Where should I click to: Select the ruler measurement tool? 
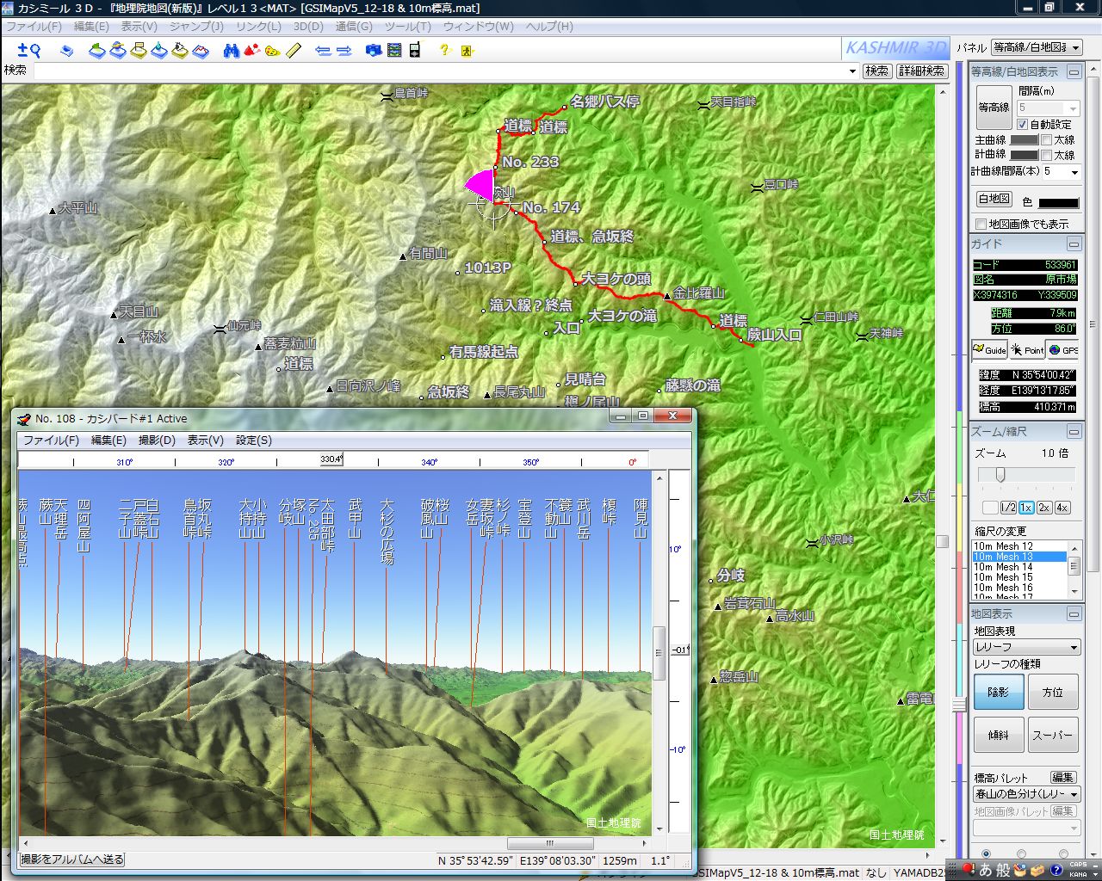point(294,51)
